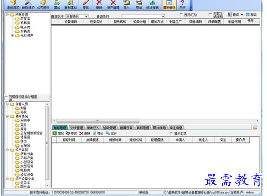The image size is (267, 196).
Task: Click the 查询 search button
Action: click(233, 15)
